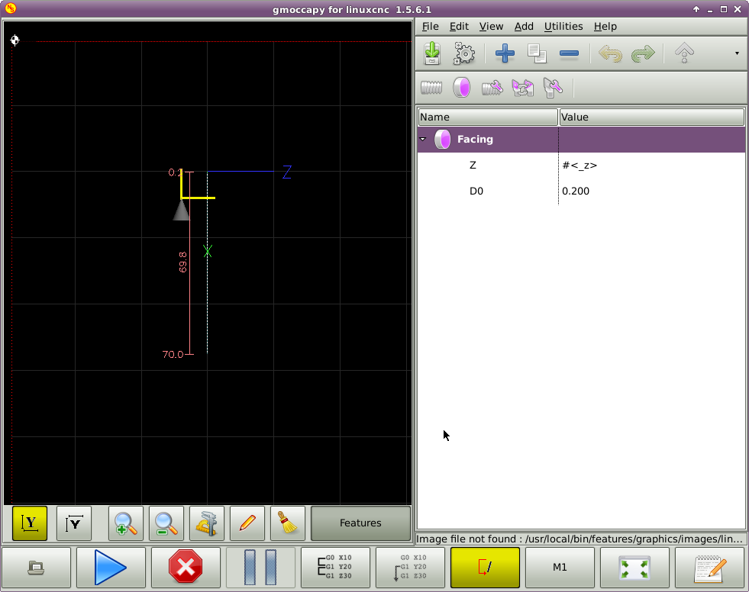Collapse the Facing tree node
Image resolution: width=749 pixels, height=592 pixels.
[423, 140]
